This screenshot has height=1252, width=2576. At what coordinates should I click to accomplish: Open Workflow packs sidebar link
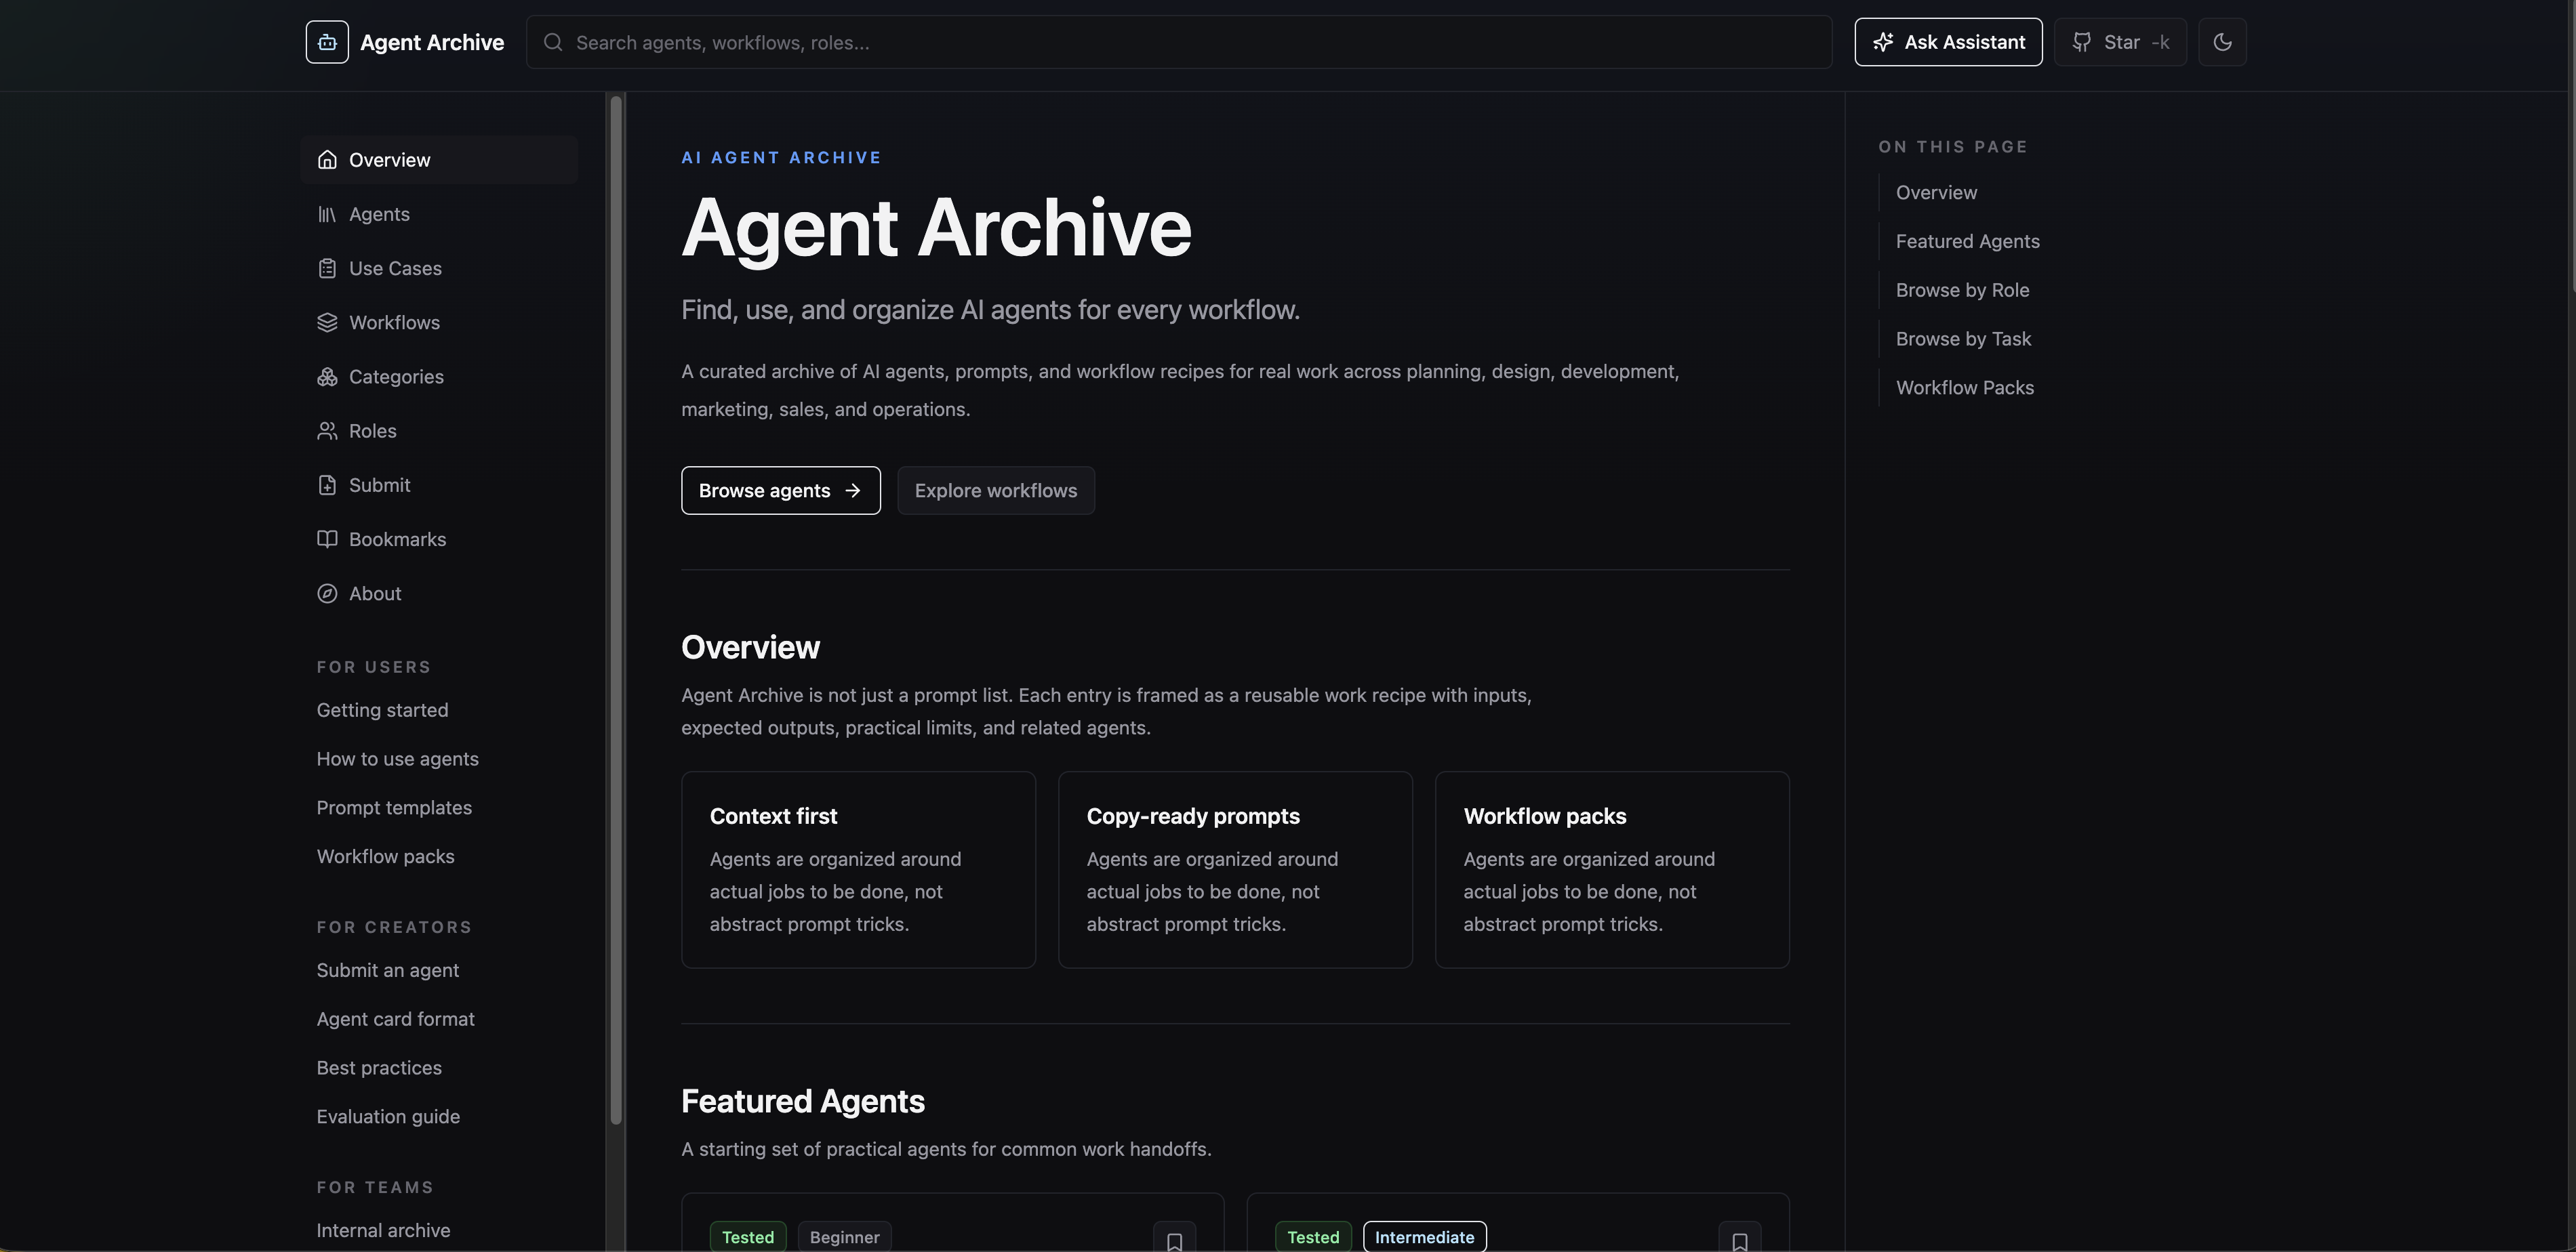point(385,856)
